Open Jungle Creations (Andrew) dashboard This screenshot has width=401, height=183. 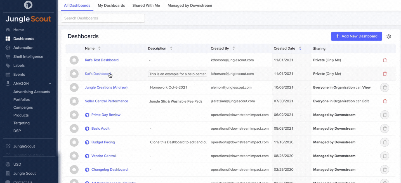(x=106, y=87)
